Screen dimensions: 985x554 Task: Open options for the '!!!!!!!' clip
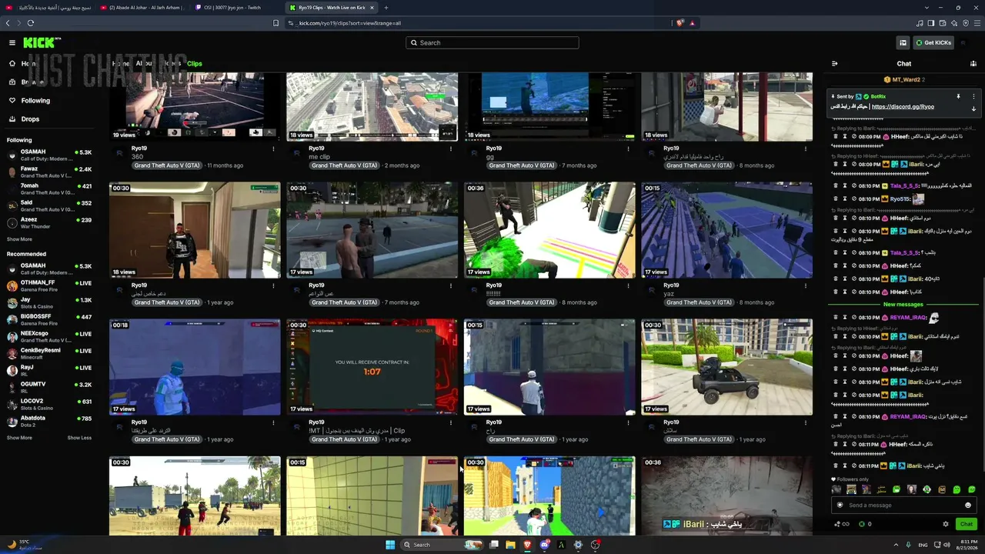click(628, 285)
